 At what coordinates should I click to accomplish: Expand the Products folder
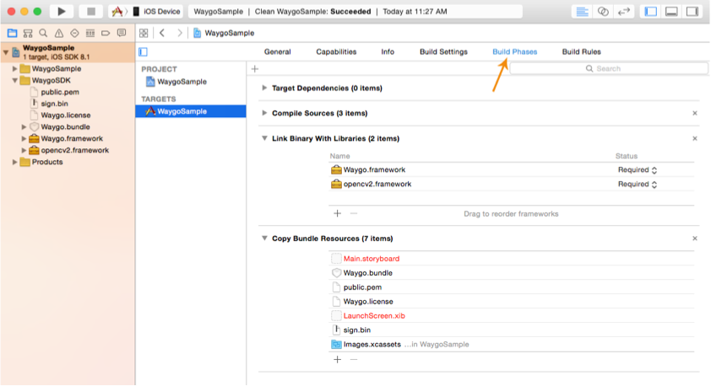(14, 162)
